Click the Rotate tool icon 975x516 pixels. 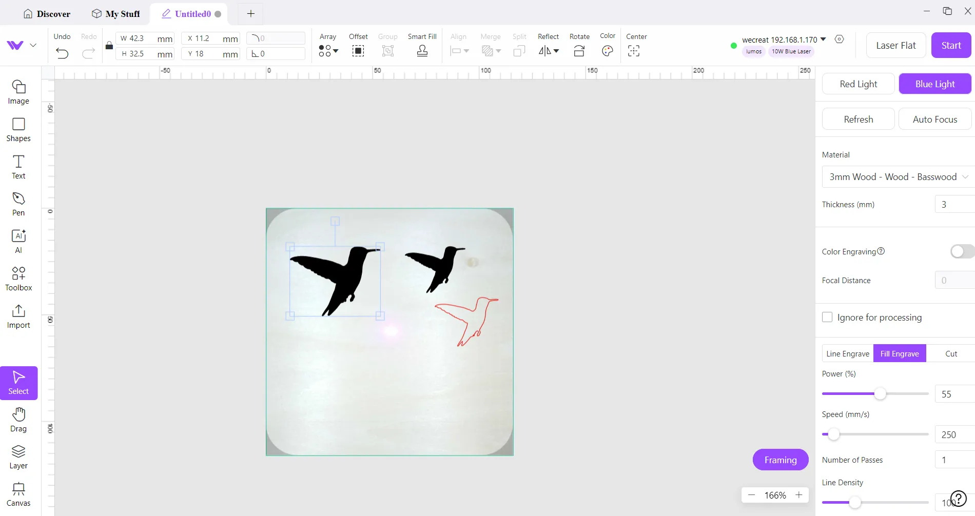[579, 51]
